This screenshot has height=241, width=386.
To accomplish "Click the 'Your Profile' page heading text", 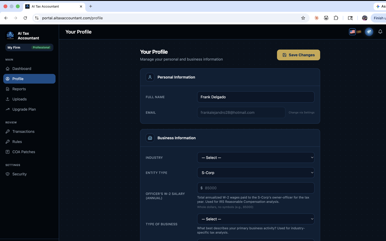I will click(154, 52).
